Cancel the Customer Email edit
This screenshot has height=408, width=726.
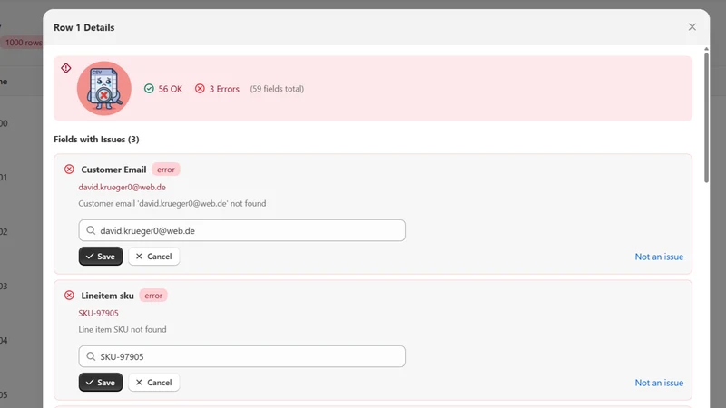pos(153,257)
